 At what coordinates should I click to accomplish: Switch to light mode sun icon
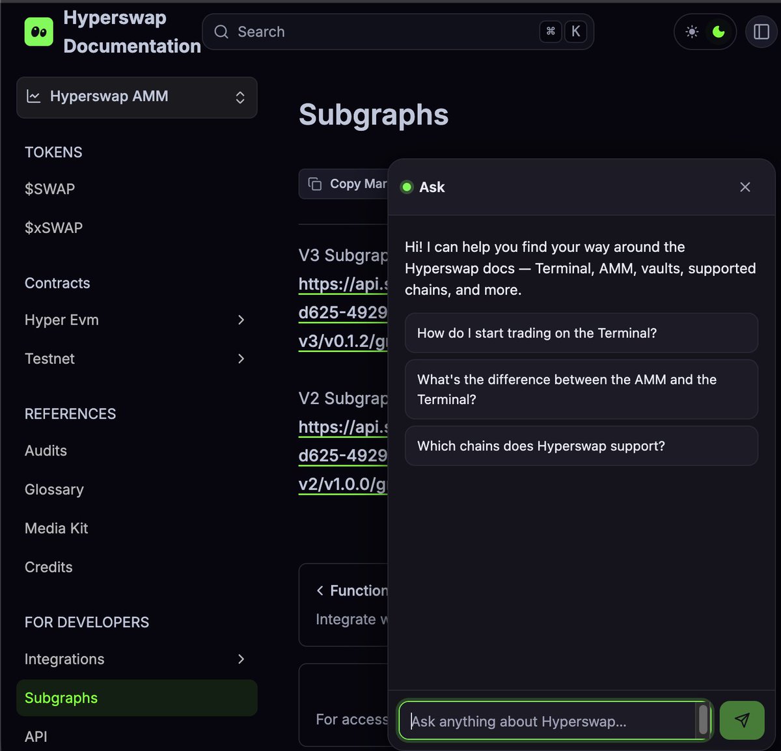692,32
